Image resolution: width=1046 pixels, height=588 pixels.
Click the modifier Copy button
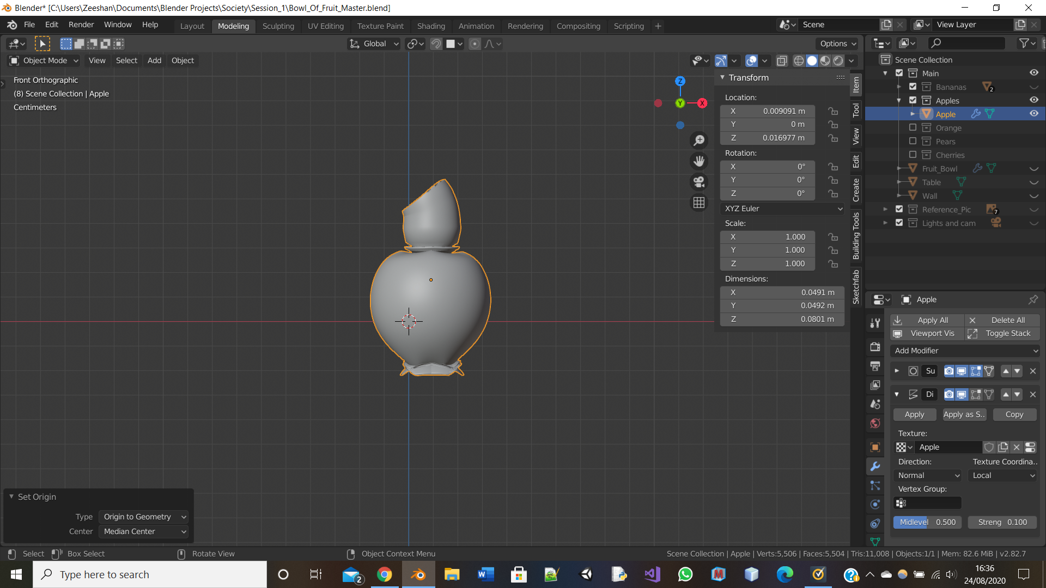1014,414
